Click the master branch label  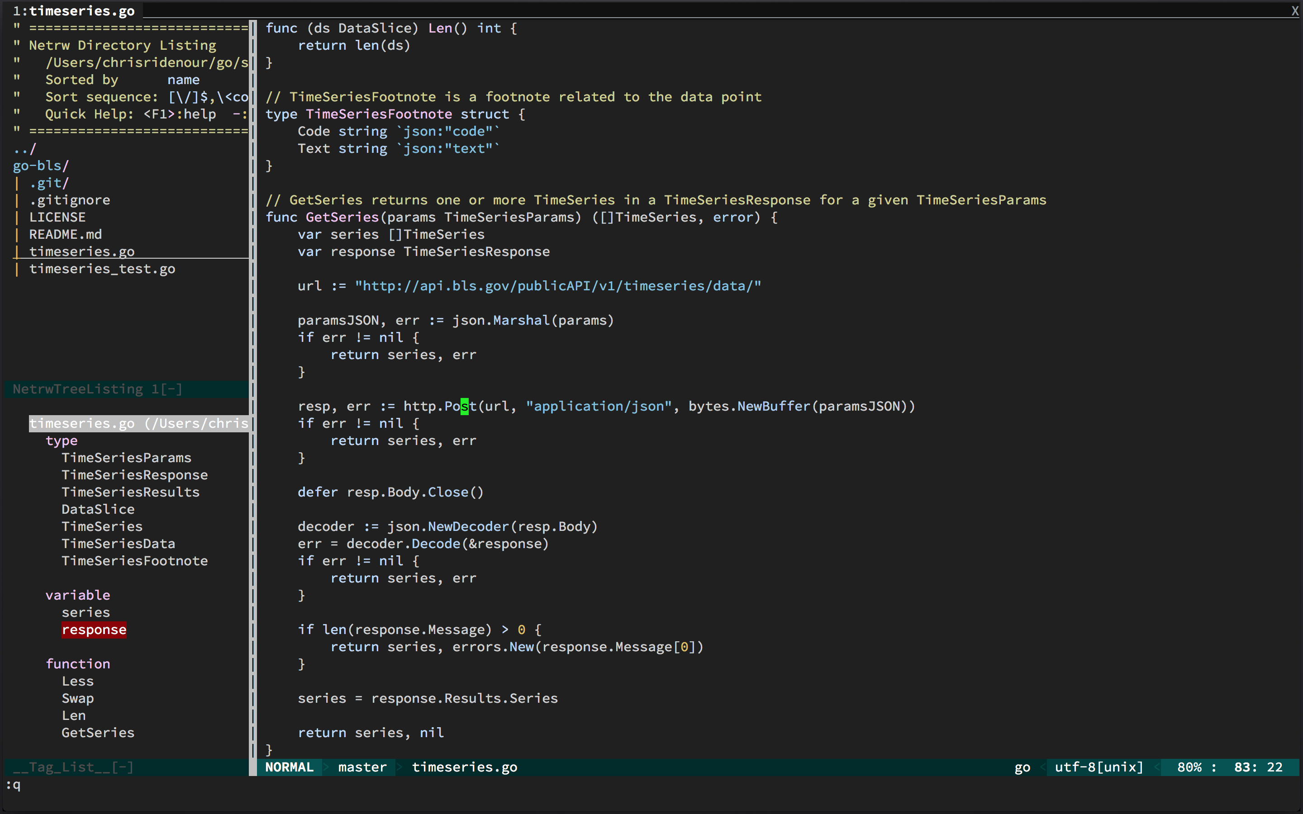point(362,766)
